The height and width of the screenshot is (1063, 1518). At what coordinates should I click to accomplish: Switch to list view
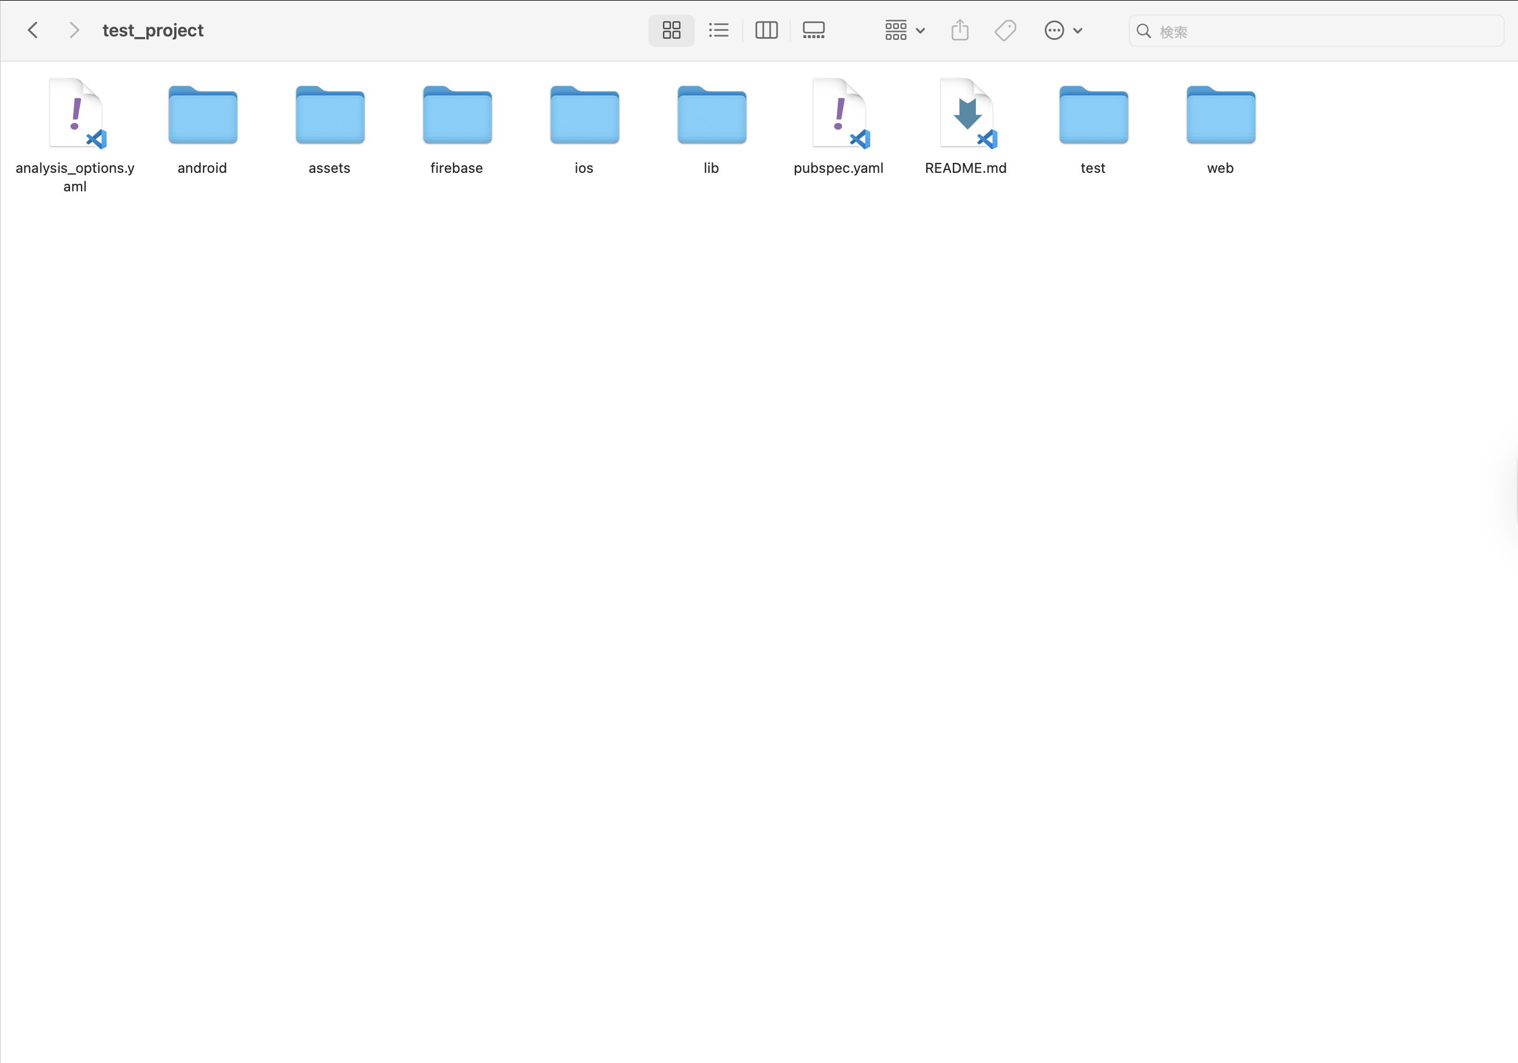(x=719, y=31)
